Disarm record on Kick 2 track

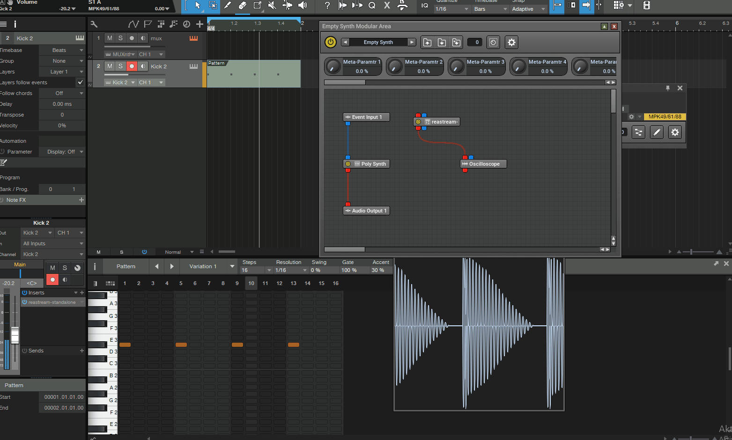(x=132, y=66)
